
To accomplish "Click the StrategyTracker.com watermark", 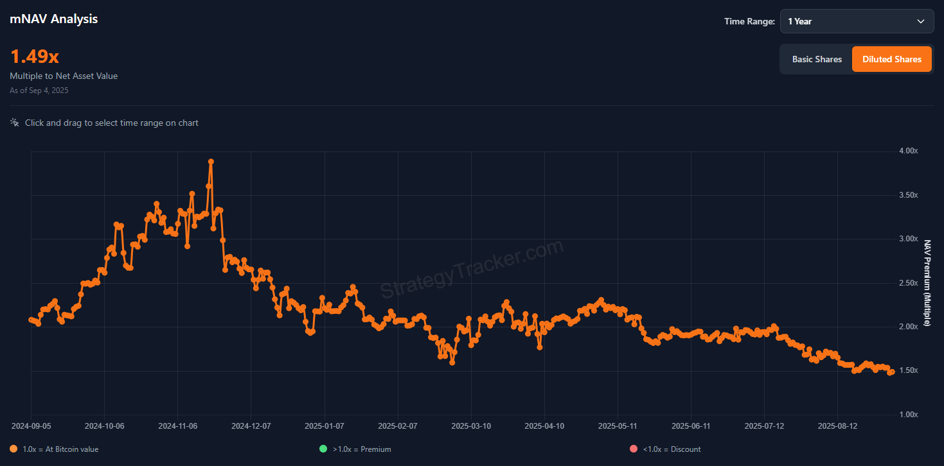I will coord(472,270).
